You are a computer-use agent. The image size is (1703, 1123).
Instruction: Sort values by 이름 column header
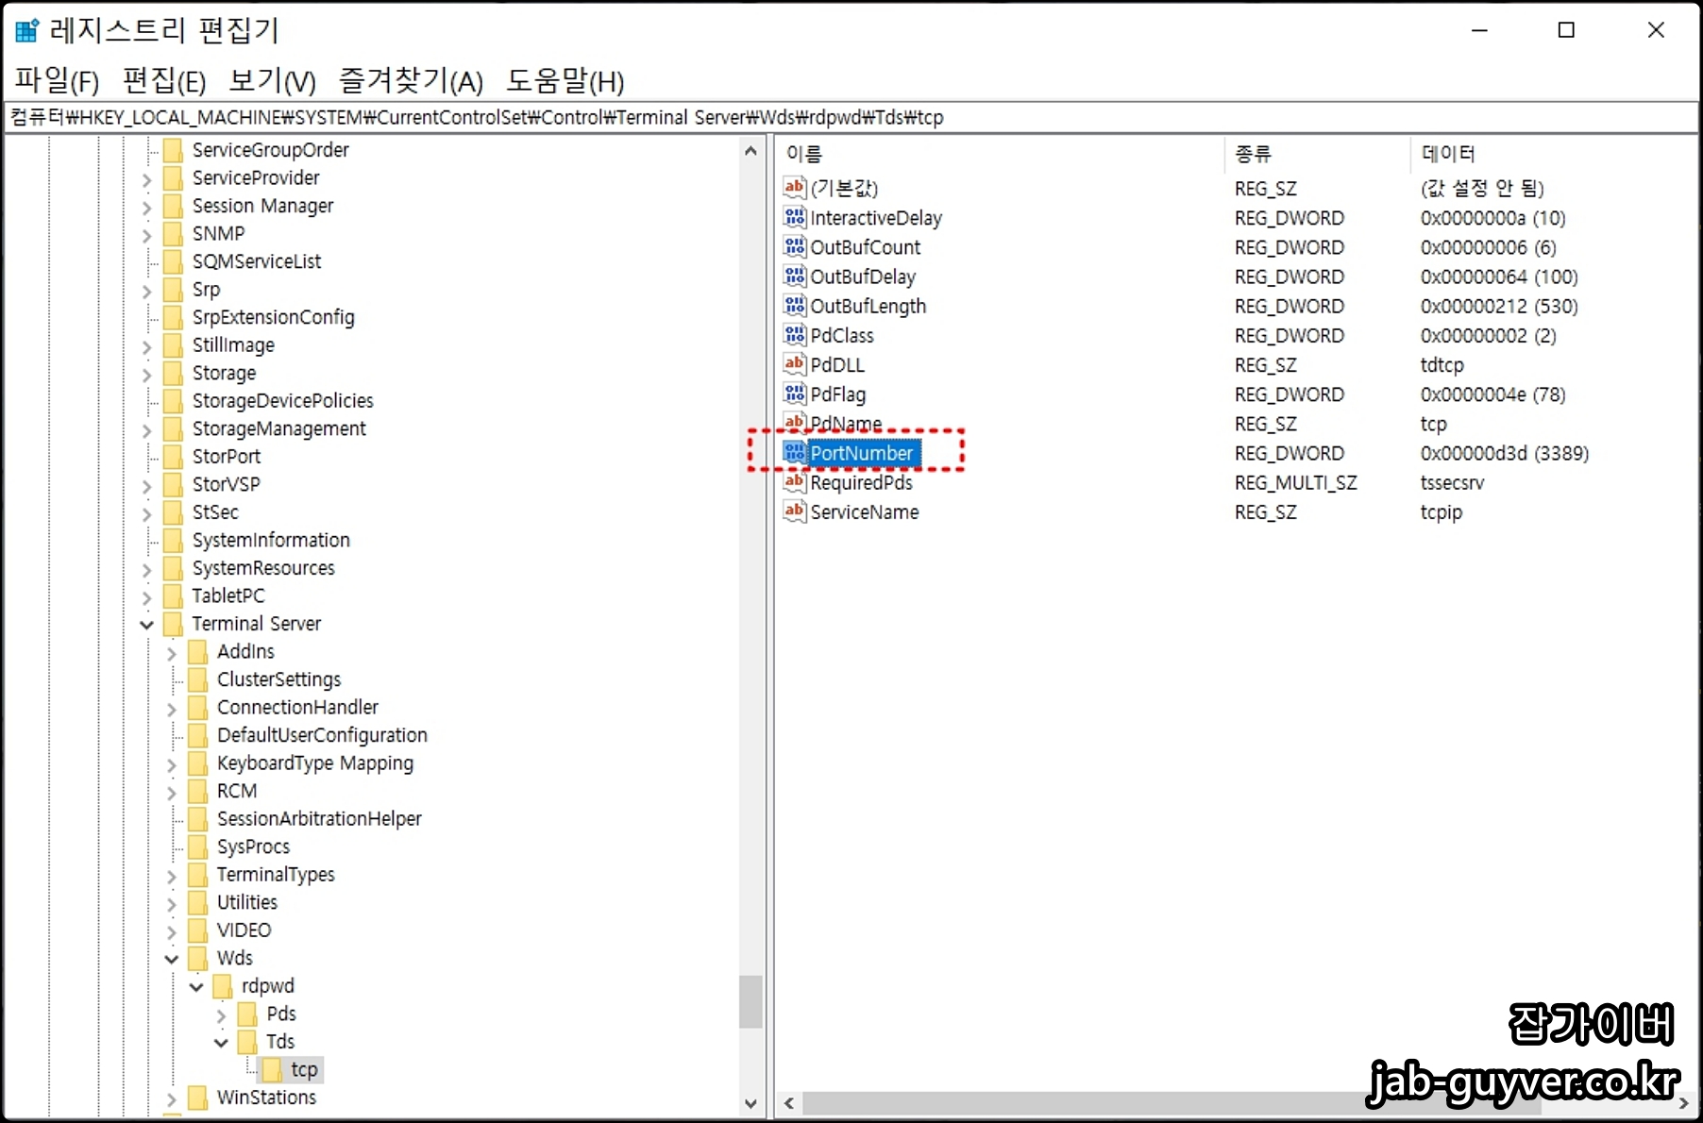(999, 154)
